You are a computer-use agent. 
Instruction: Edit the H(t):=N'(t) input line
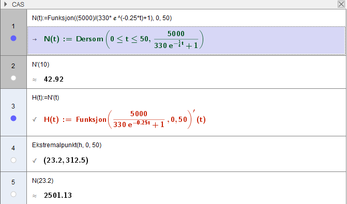[46, 98]
